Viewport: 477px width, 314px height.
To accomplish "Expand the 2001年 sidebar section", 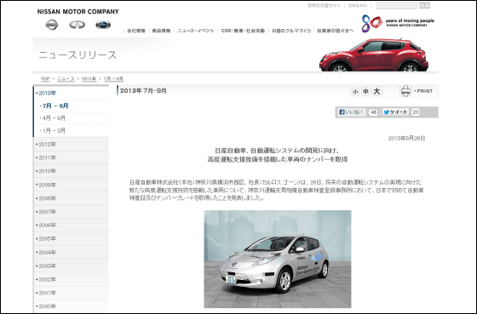I will (71, 293).
